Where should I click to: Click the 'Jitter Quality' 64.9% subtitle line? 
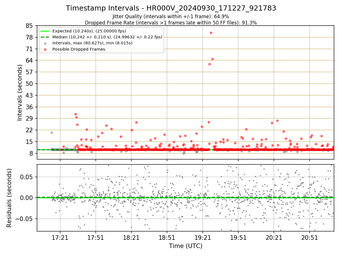point(171,16)
